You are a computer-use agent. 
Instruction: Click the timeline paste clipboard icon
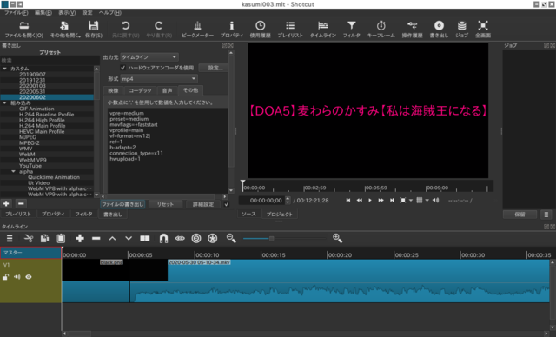(x=61, y=239)
